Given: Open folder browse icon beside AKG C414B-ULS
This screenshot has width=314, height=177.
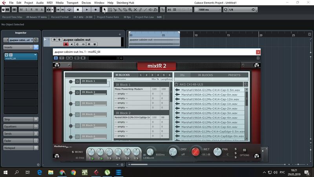Looking at the screenshot, I should [x=246, y=84].
